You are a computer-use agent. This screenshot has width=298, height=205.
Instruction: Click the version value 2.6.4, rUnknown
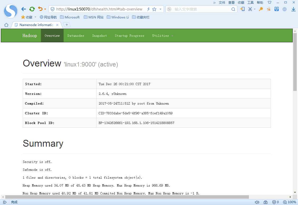(x=112, y=94)
